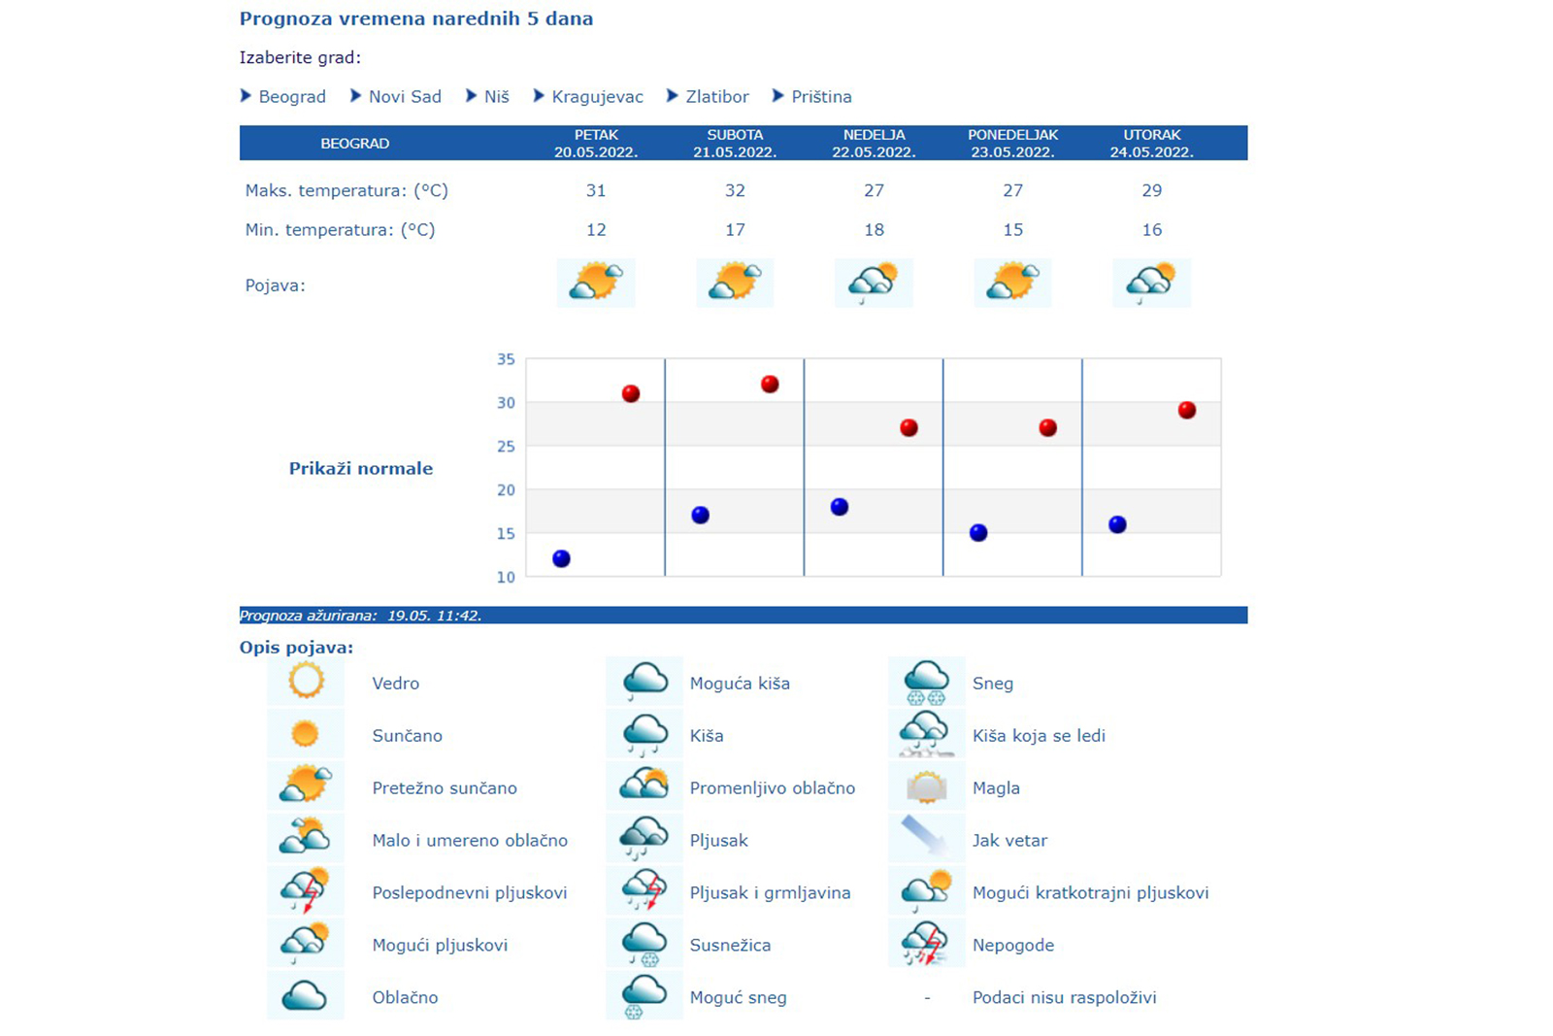This screenshot has height=1036, width=1553.
Task: Open the Novi Sad forecast
Action: point(404,96)
